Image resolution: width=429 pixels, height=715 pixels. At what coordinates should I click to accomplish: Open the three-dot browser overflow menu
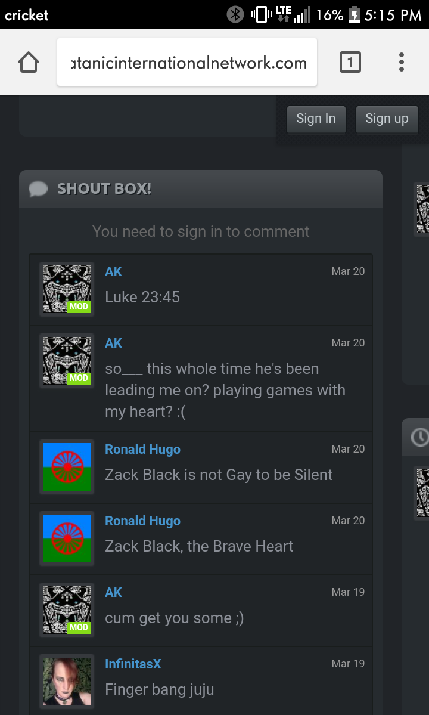coord(401,62)
